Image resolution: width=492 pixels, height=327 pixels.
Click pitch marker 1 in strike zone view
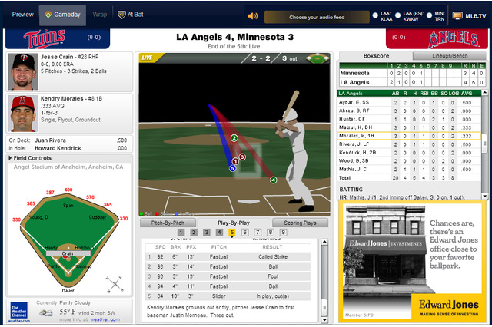pyautogui.click(x=235, y=161)
